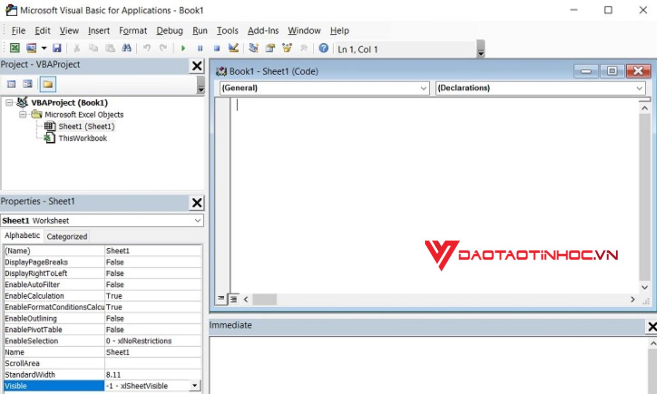The width and height of the screenshot is (657, 394).
Task: Switch to Full Module View in code window
Action: (233, 299)
